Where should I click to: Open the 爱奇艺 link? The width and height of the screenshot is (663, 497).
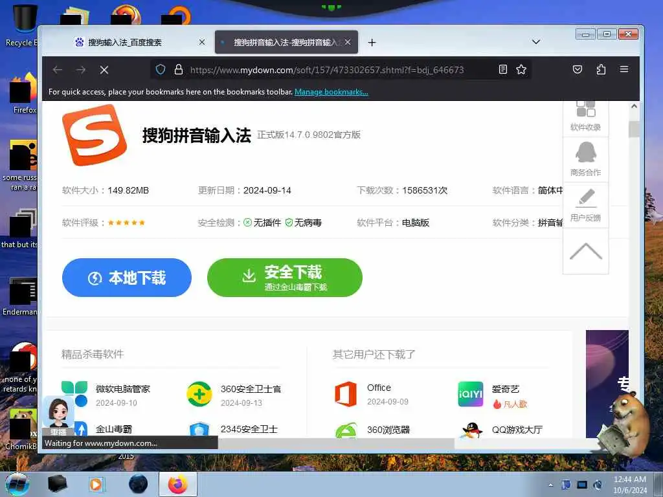[x=505, y=389]
